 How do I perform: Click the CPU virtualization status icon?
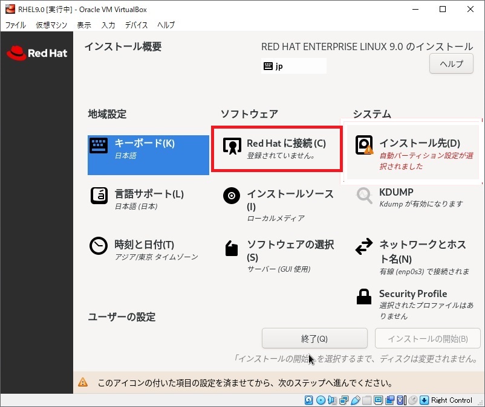401,400
